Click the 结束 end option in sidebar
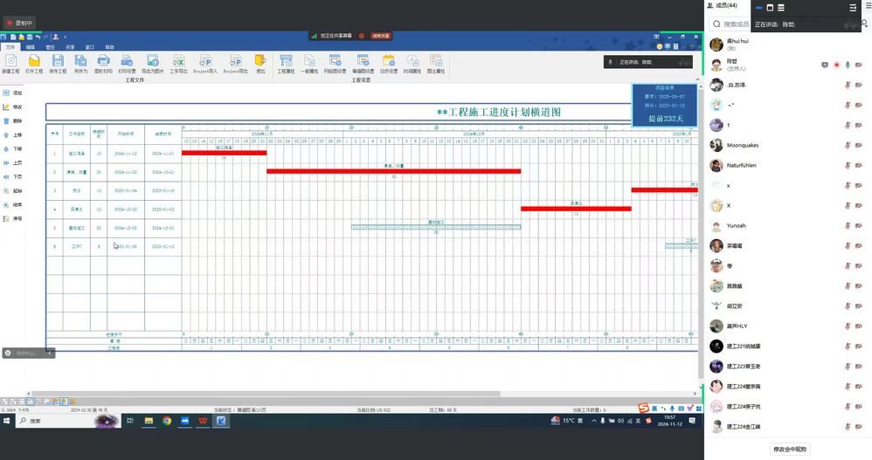This screenshot has height=460, width=872. click(x=13, y=204)
